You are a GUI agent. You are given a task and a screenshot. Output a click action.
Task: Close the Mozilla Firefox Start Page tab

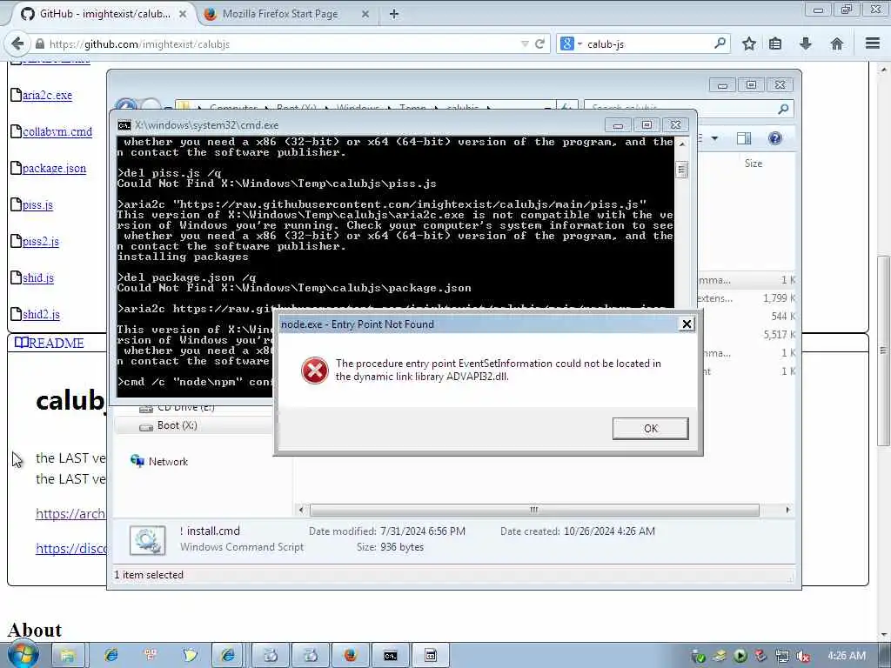tap(365, 14)
